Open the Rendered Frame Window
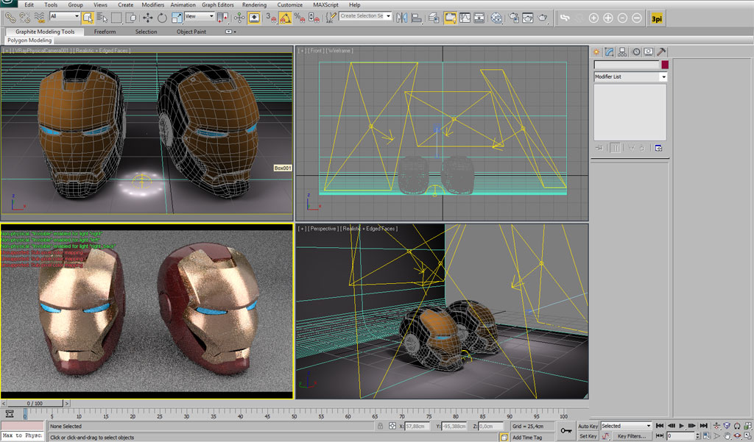The width and height of the screenshot is (754, 442). point(527,18)
